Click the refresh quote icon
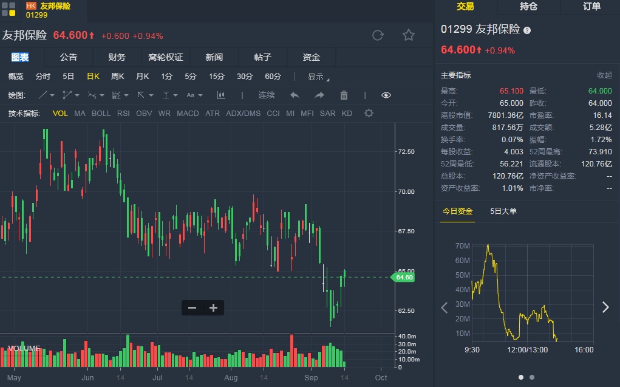This screenshot has width=620, height=387. click(378, 35)
